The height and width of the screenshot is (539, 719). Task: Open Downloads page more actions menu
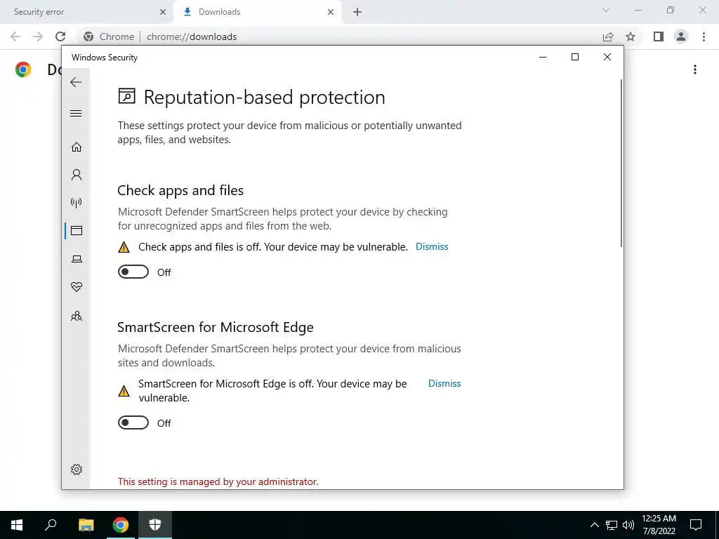tap(695, 69)
